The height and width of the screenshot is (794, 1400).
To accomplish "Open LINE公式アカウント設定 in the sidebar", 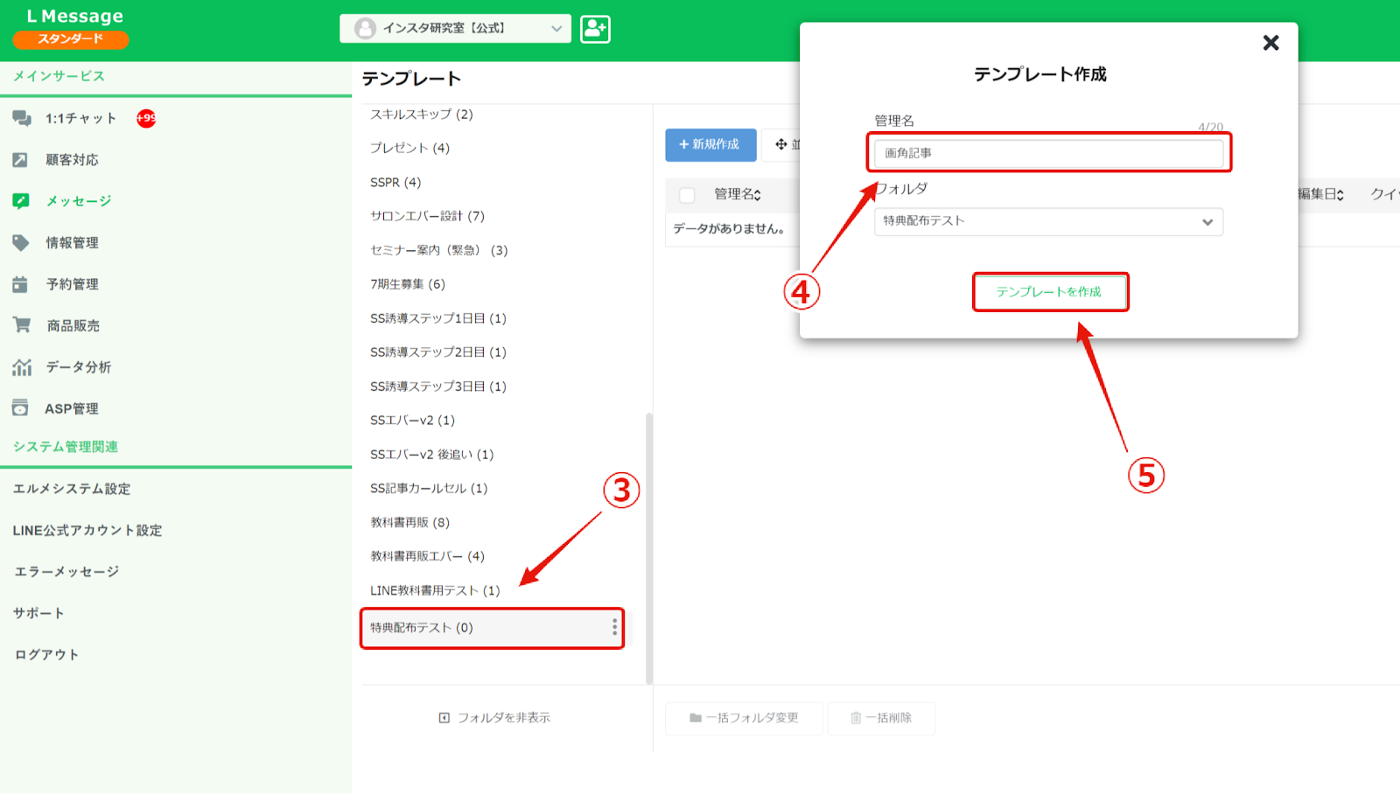I will pyautogui.click(x=87, y=530).
